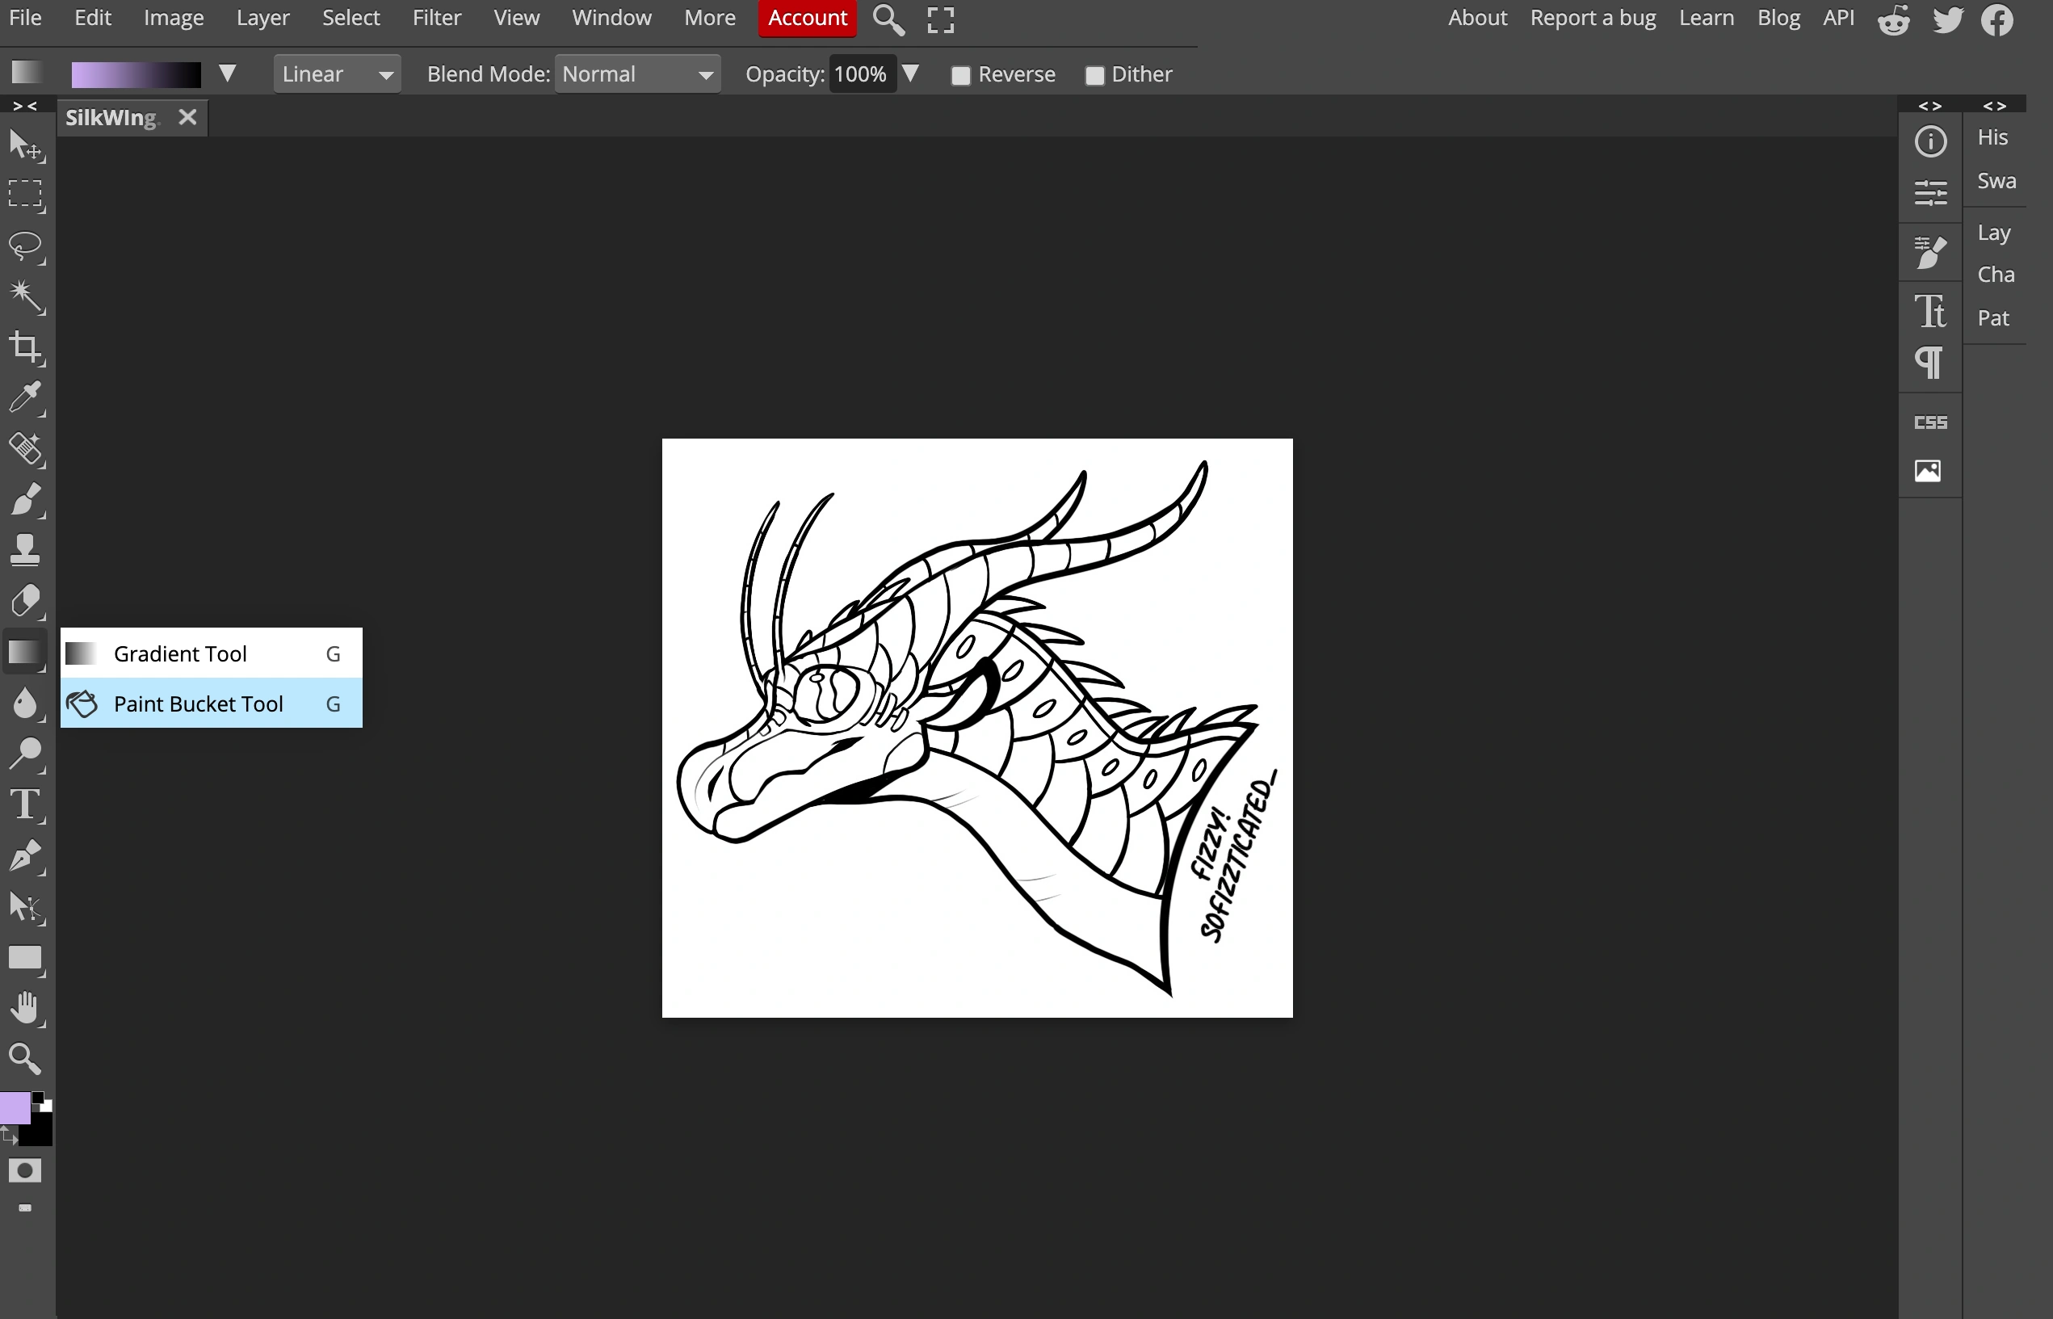2053x1319 pixels.
Task: Open the Report a bug link
Action: coord(1593,18)
